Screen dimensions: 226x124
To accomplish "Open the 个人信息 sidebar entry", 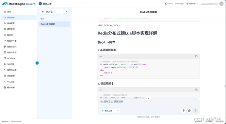I will 19,82.
